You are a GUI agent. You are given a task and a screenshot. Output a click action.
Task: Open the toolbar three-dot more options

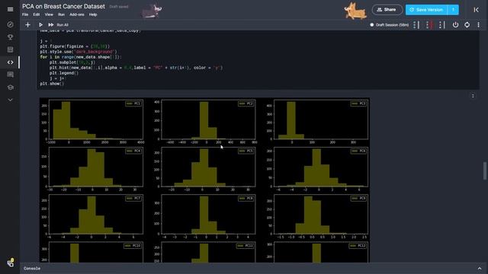click(x=478, y=25)
